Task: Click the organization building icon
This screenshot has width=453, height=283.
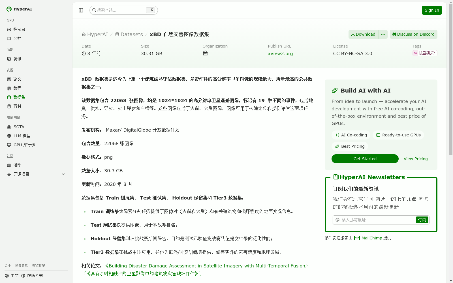Action: [x=205, y=53]
